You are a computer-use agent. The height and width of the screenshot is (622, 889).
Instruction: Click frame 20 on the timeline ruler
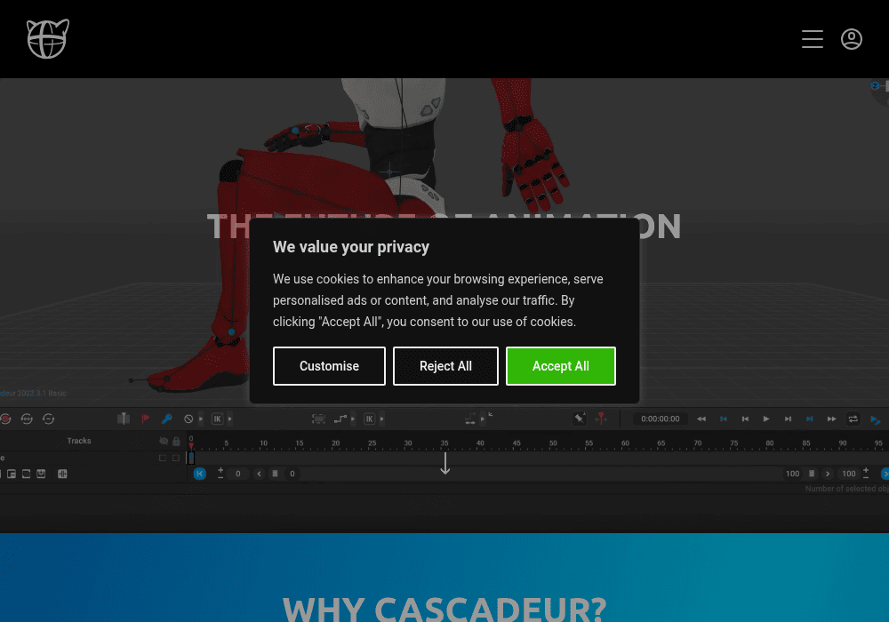pyautogui.click(x=336, y=443)
